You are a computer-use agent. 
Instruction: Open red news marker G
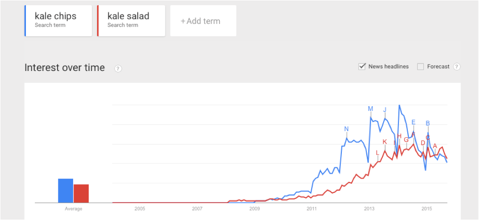406,140
